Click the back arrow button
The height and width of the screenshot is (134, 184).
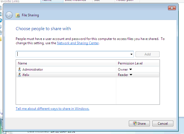pyautogui.click(x=9, y=15)
